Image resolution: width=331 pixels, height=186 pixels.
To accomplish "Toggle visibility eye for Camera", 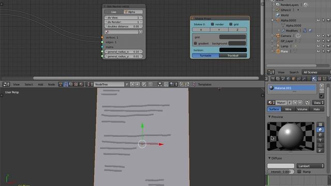I will point(318,36).
